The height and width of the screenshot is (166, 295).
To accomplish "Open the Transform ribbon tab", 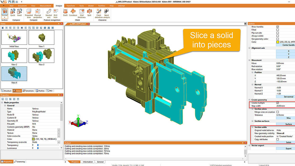I will click(71, 6).
